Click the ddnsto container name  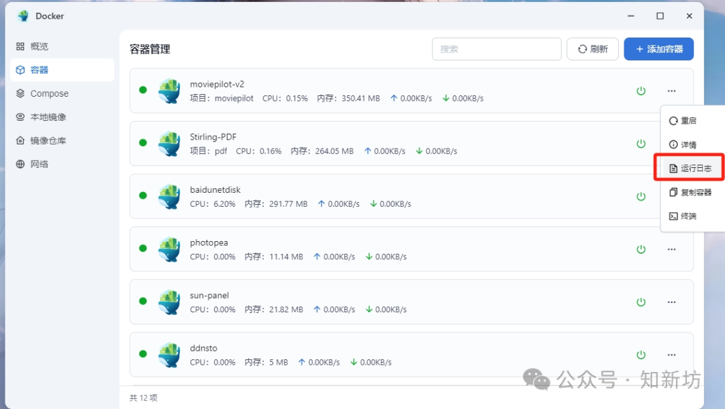pos(203,348)
